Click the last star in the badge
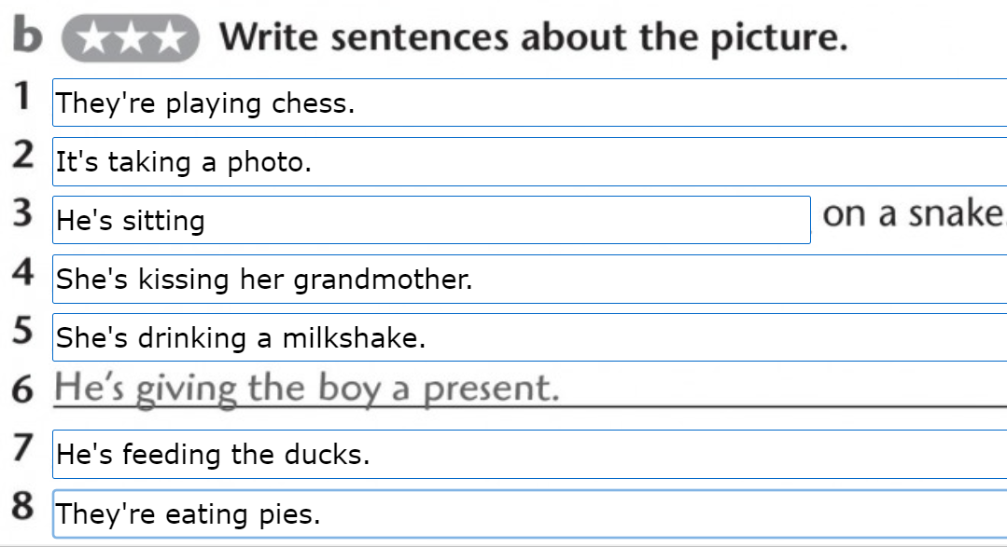Viewport: 1007px width, 547px height. point(169,38)
